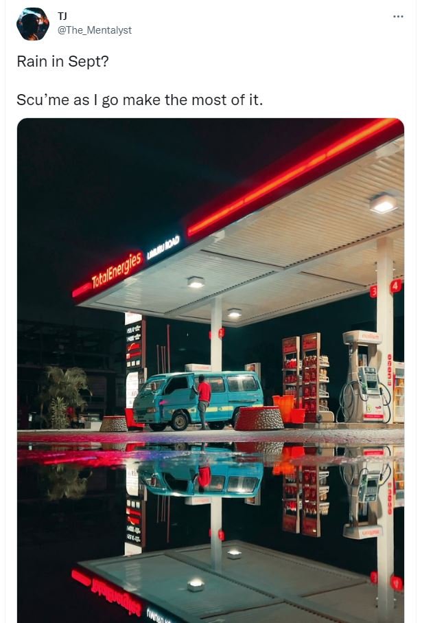This screenshot has width=422, height=623.
Task: Click the red neon strip on canopy
Action: [293, 177]
